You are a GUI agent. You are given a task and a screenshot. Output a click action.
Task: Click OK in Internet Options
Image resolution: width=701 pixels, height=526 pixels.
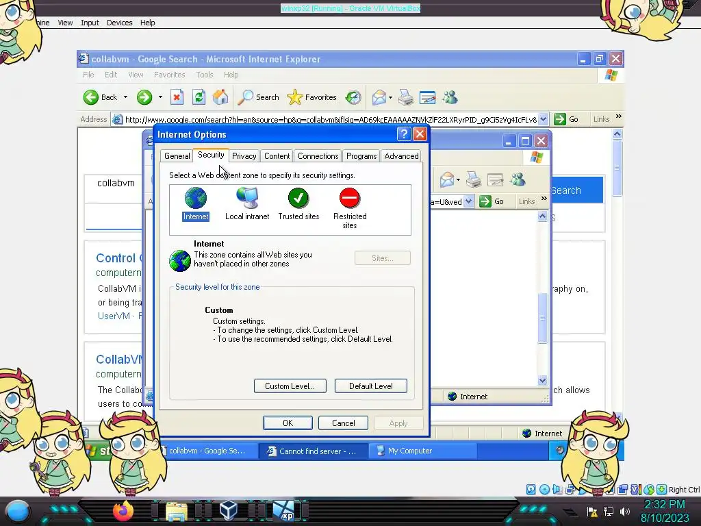tap(288, 423)
